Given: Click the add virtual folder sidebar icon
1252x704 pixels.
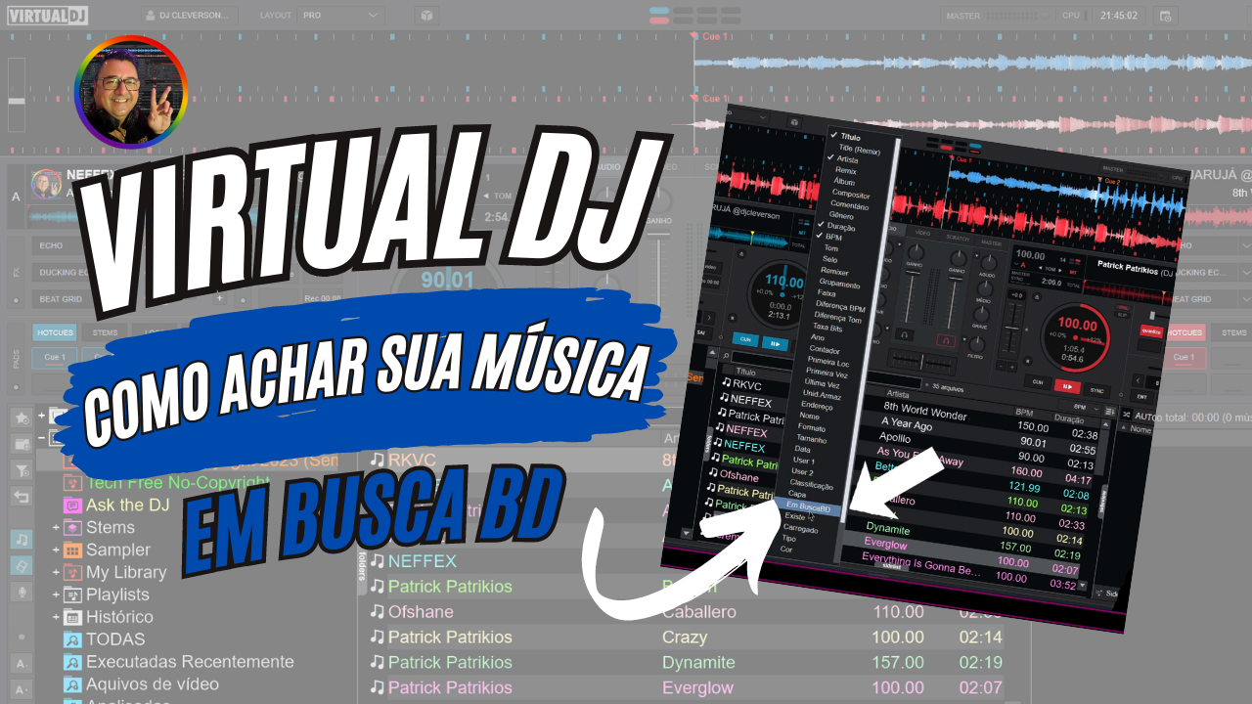Looking at the screenshot, I should tap(21, 444).
